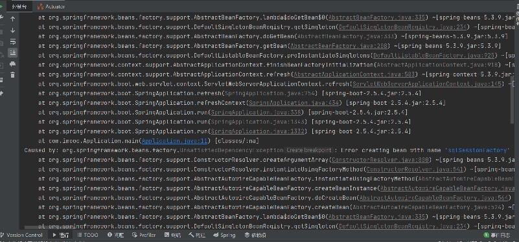
Task: Toggle soft-wrap in the console
Action: coord(12,41)
